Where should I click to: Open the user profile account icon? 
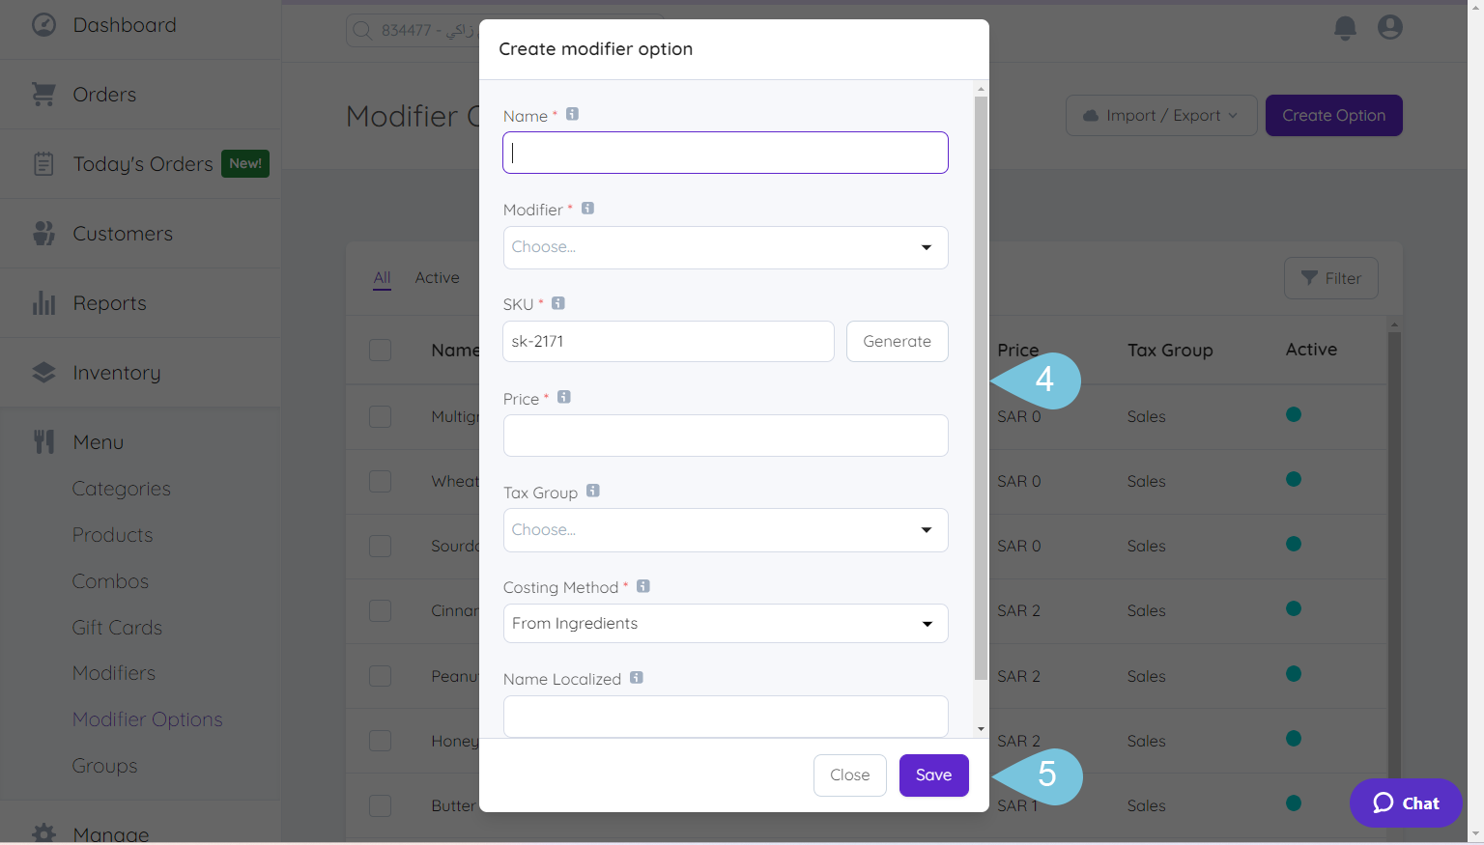coord(1389,27)
